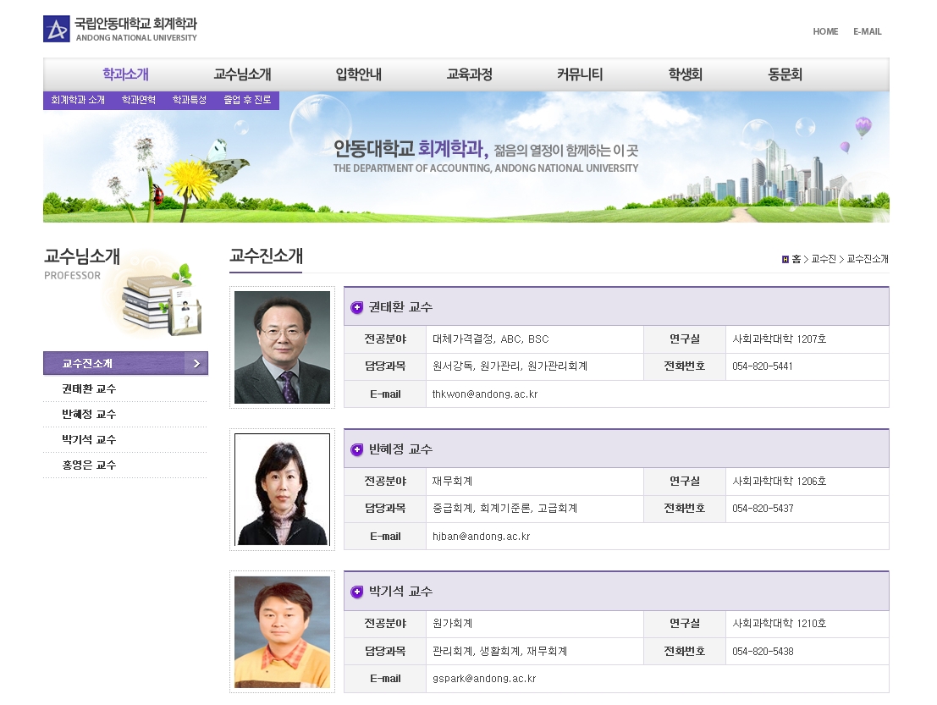This screenshot has width=937, height=705.
Task: Select the 학과특성 submenu item
Action: click(190, 100)
